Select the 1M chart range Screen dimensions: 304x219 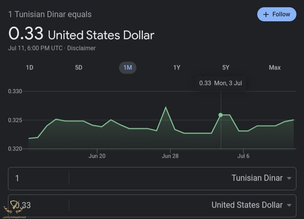(x=128, y=68)
